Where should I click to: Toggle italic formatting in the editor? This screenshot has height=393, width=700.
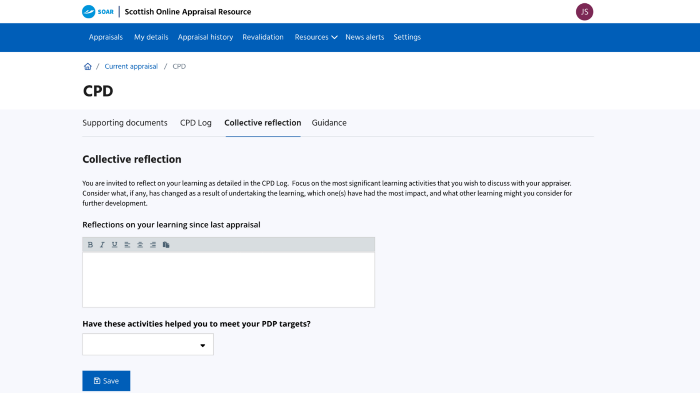click(x=102, y=245)
